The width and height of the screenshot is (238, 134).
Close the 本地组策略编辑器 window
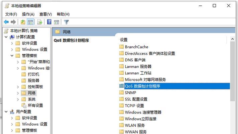(x=229, y=6)
